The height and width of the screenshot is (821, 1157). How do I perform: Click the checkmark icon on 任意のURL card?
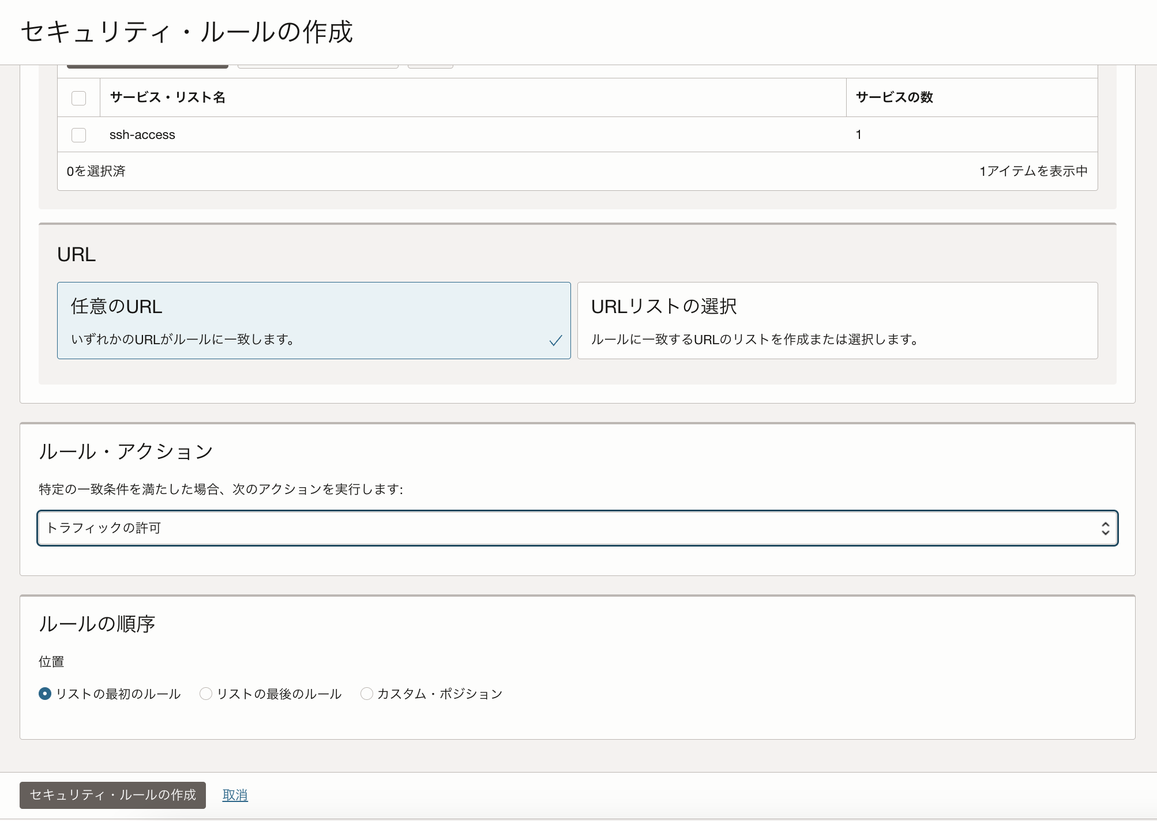click(x=554, y=340)
